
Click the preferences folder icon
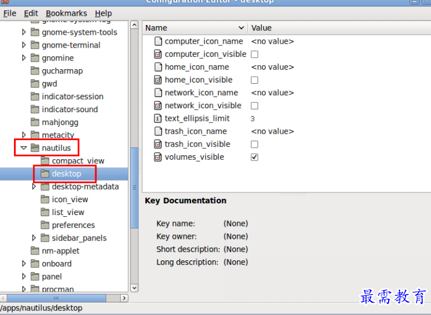45,225
